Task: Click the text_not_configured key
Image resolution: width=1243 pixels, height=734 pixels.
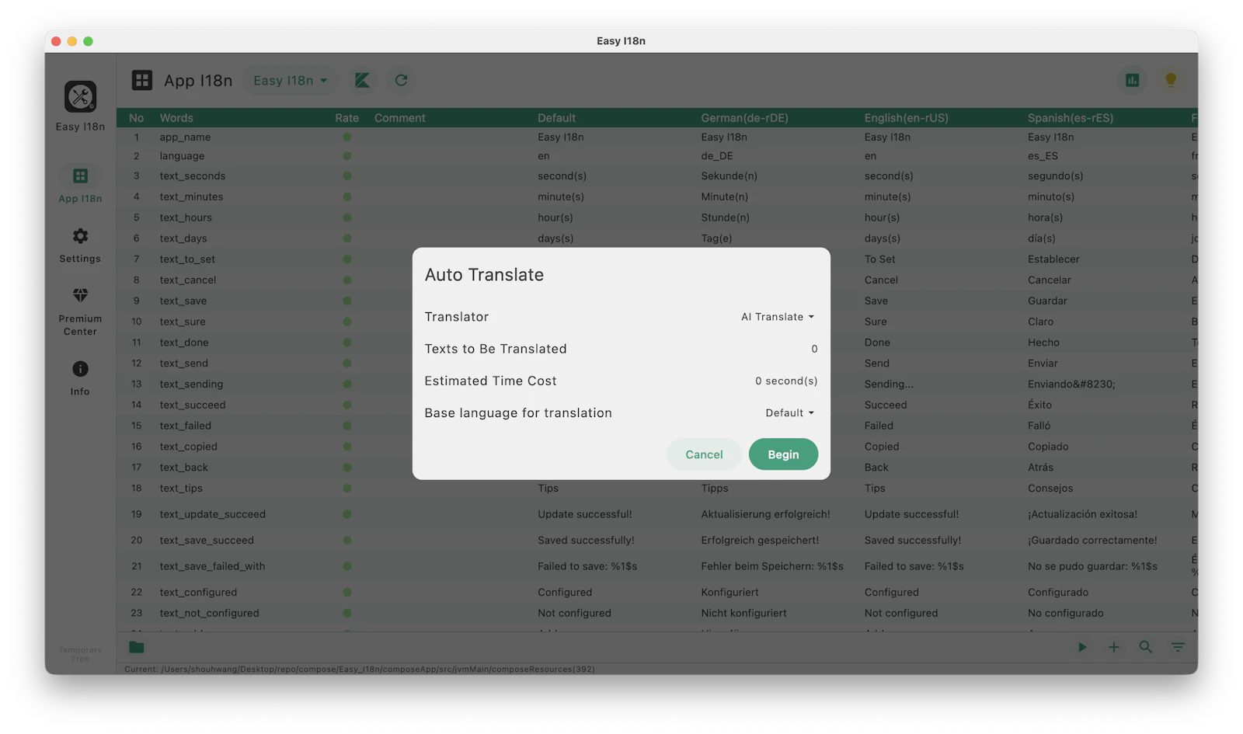Action: [x=209, y=613]
